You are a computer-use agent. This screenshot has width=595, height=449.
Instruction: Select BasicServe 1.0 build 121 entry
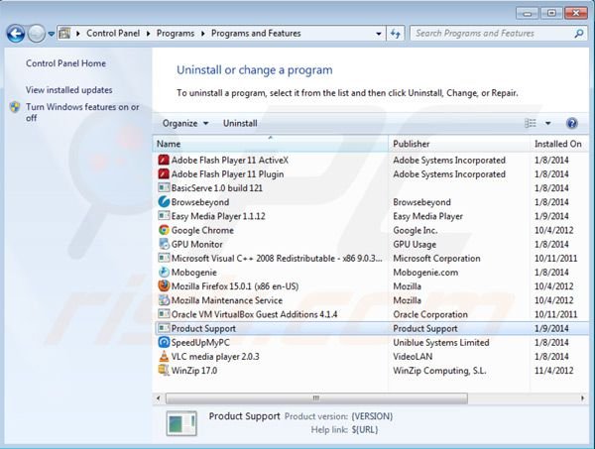click(216, 188)
